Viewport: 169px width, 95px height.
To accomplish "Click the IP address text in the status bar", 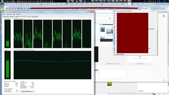I will pyautogui.click(x=144, y=94).
